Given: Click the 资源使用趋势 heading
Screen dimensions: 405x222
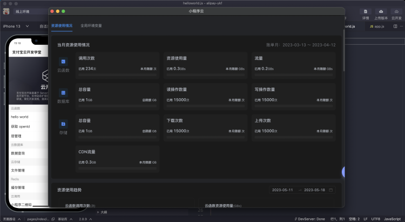Looking at the screenshot, I should (70, 190).
